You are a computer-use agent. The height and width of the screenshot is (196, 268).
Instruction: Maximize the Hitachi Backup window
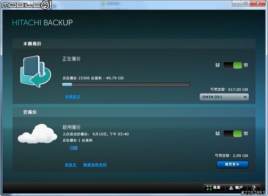[x=246, y=3]
